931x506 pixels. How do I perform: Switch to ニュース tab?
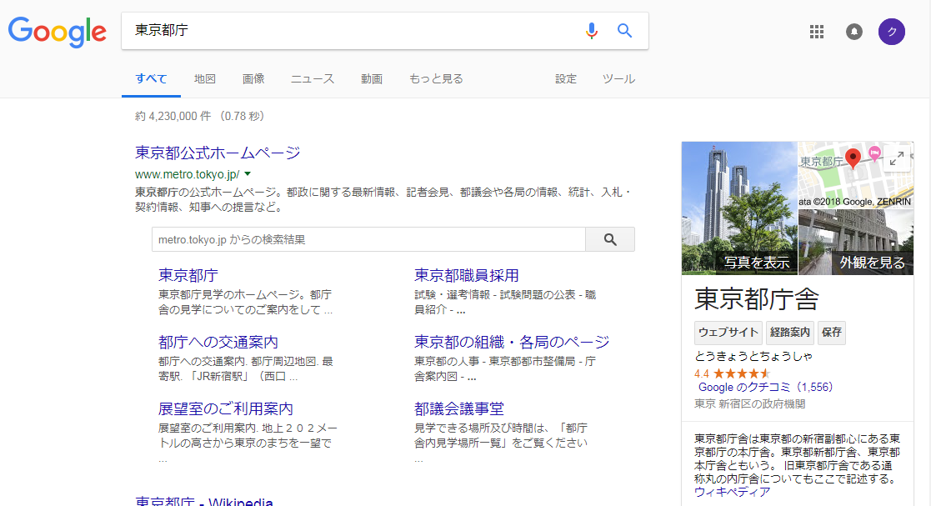[313, 79]
